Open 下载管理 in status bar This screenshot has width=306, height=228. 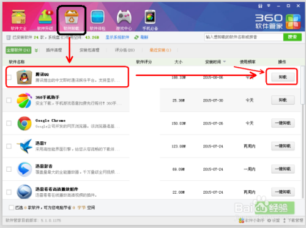tap(293, 221)
